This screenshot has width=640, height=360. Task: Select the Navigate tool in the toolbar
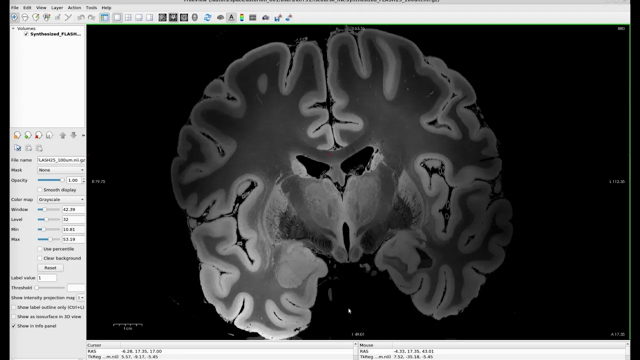point(14,17)
